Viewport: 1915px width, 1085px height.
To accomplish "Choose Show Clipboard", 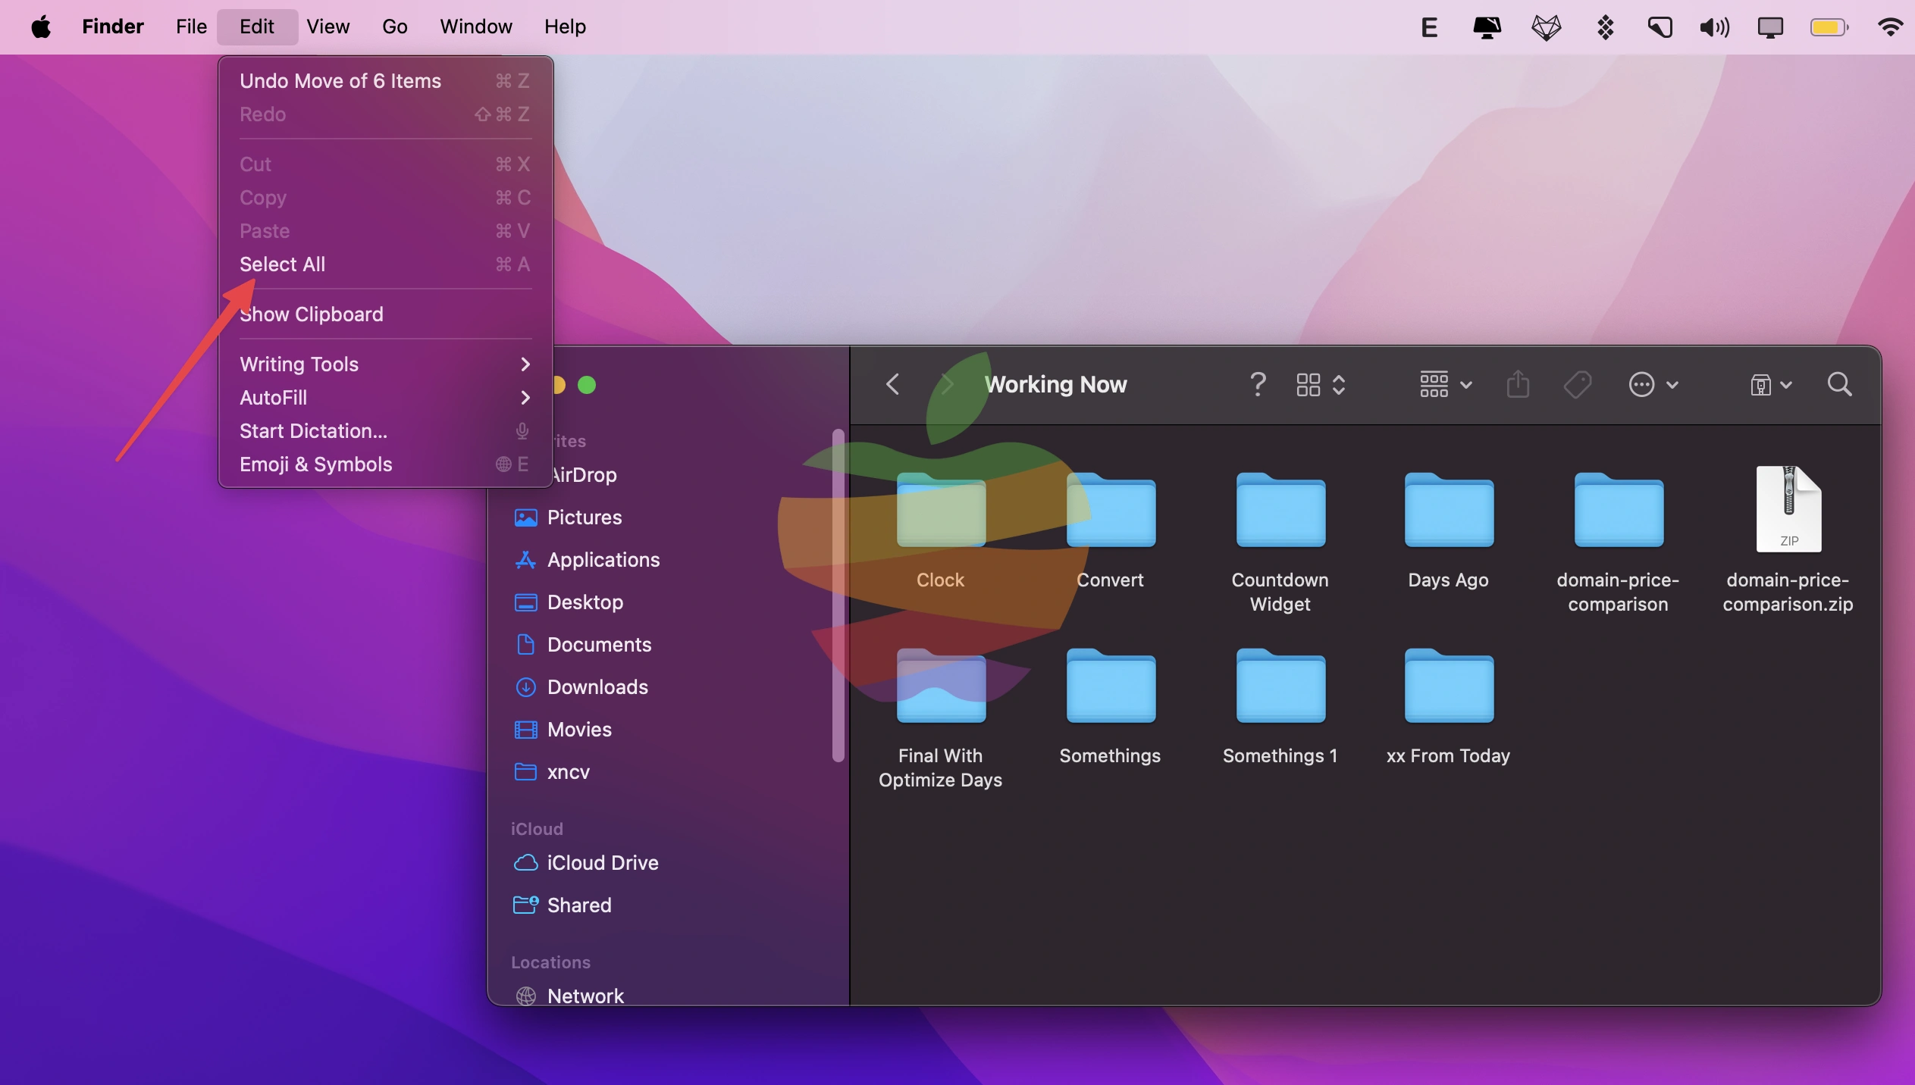I will [x=385, y=314].
